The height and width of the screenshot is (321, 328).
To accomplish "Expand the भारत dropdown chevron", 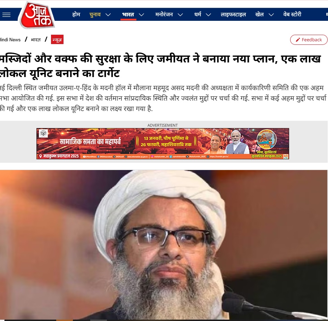I will pyautogui.click(x=141, y=15).
